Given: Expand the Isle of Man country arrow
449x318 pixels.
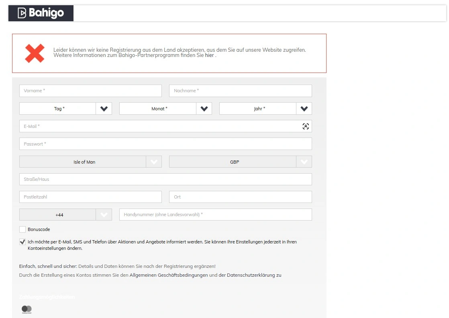Looking at the screenshot, I should 154,162.
